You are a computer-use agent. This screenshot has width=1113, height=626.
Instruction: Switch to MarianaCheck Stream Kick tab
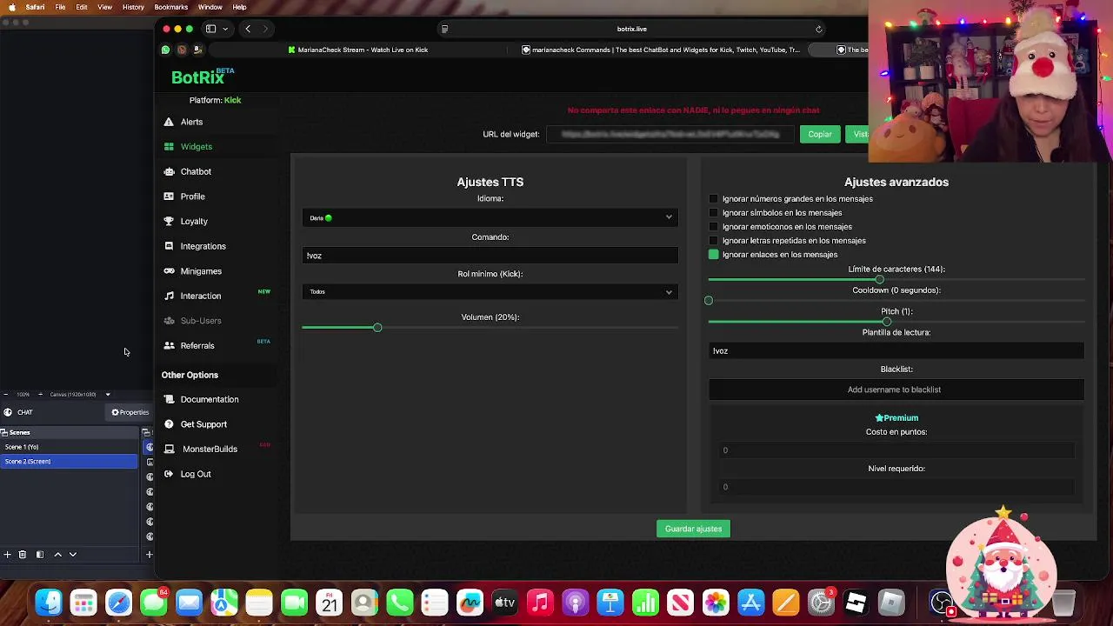(358, 50)
